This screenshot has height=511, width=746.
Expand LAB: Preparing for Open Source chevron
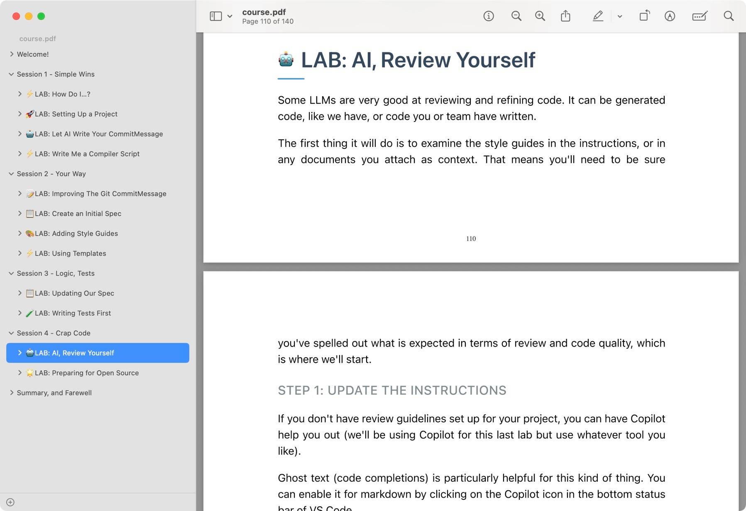[20, 372]
